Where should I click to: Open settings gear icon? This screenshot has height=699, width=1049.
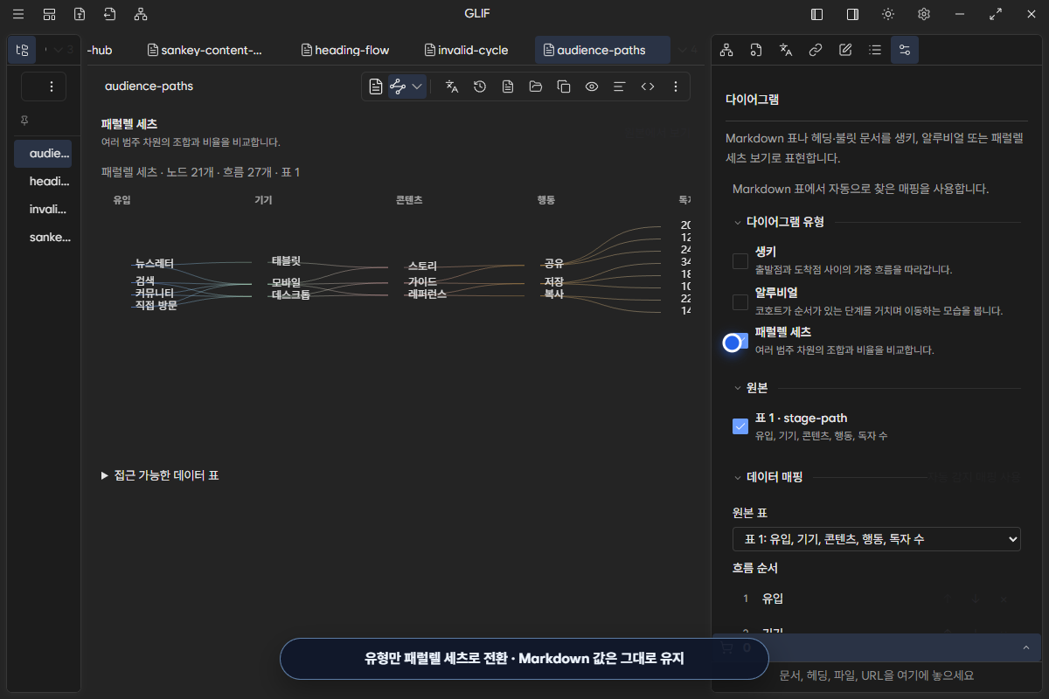[924, 14]
